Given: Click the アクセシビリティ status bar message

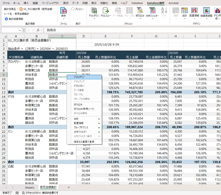Looking at the screenshot, I should click(x=40, y=193).
